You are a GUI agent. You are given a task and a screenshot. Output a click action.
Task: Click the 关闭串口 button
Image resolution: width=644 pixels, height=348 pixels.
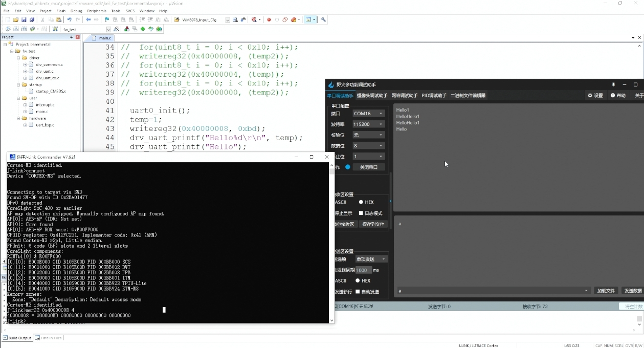point(369,167)
